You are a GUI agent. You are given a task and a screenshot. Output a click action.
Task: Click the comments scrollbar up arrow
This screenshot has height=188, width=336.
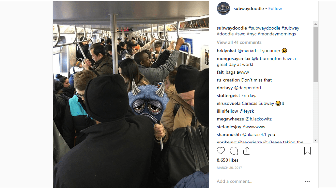pyautogui.click(x=315, y=24)
